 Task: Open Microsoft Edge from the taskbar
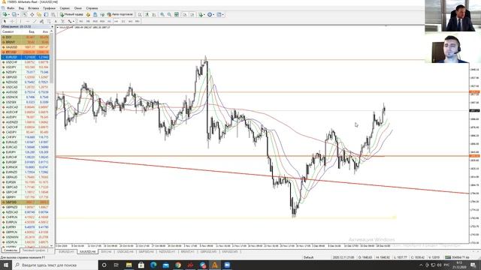click(153, 265)
